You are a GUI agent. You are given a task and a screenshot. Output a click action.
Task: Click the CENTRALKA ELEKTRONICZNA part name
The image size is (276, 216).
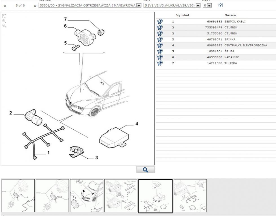point(246,45)
